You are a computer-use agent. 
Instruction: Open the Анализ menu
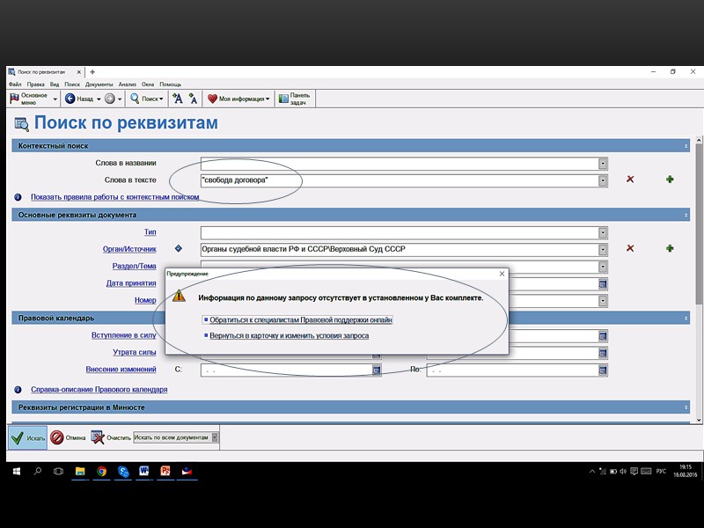point(127,84)
